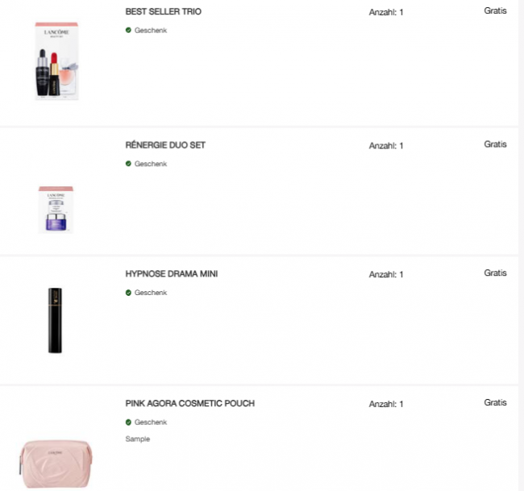Click the green check icon under Pink Agora Cosmetic Pouch
The width and height of the screenshot is (524, 491).
point(128,422)
